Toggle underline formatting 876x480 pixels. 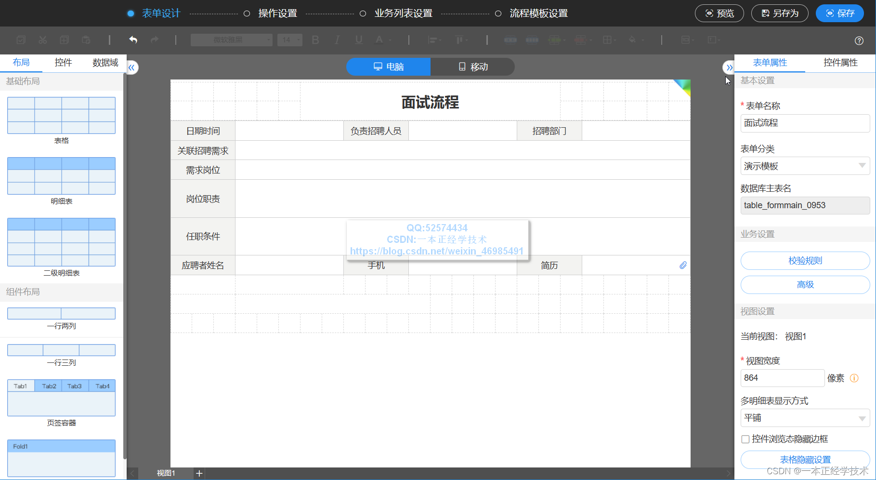point(359,40)
